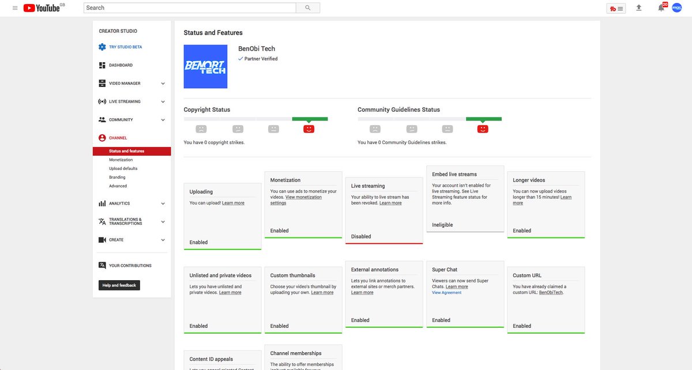Expand the Create section chevron
The width and height of the screenshot is (692, 370).
point(163,240)
